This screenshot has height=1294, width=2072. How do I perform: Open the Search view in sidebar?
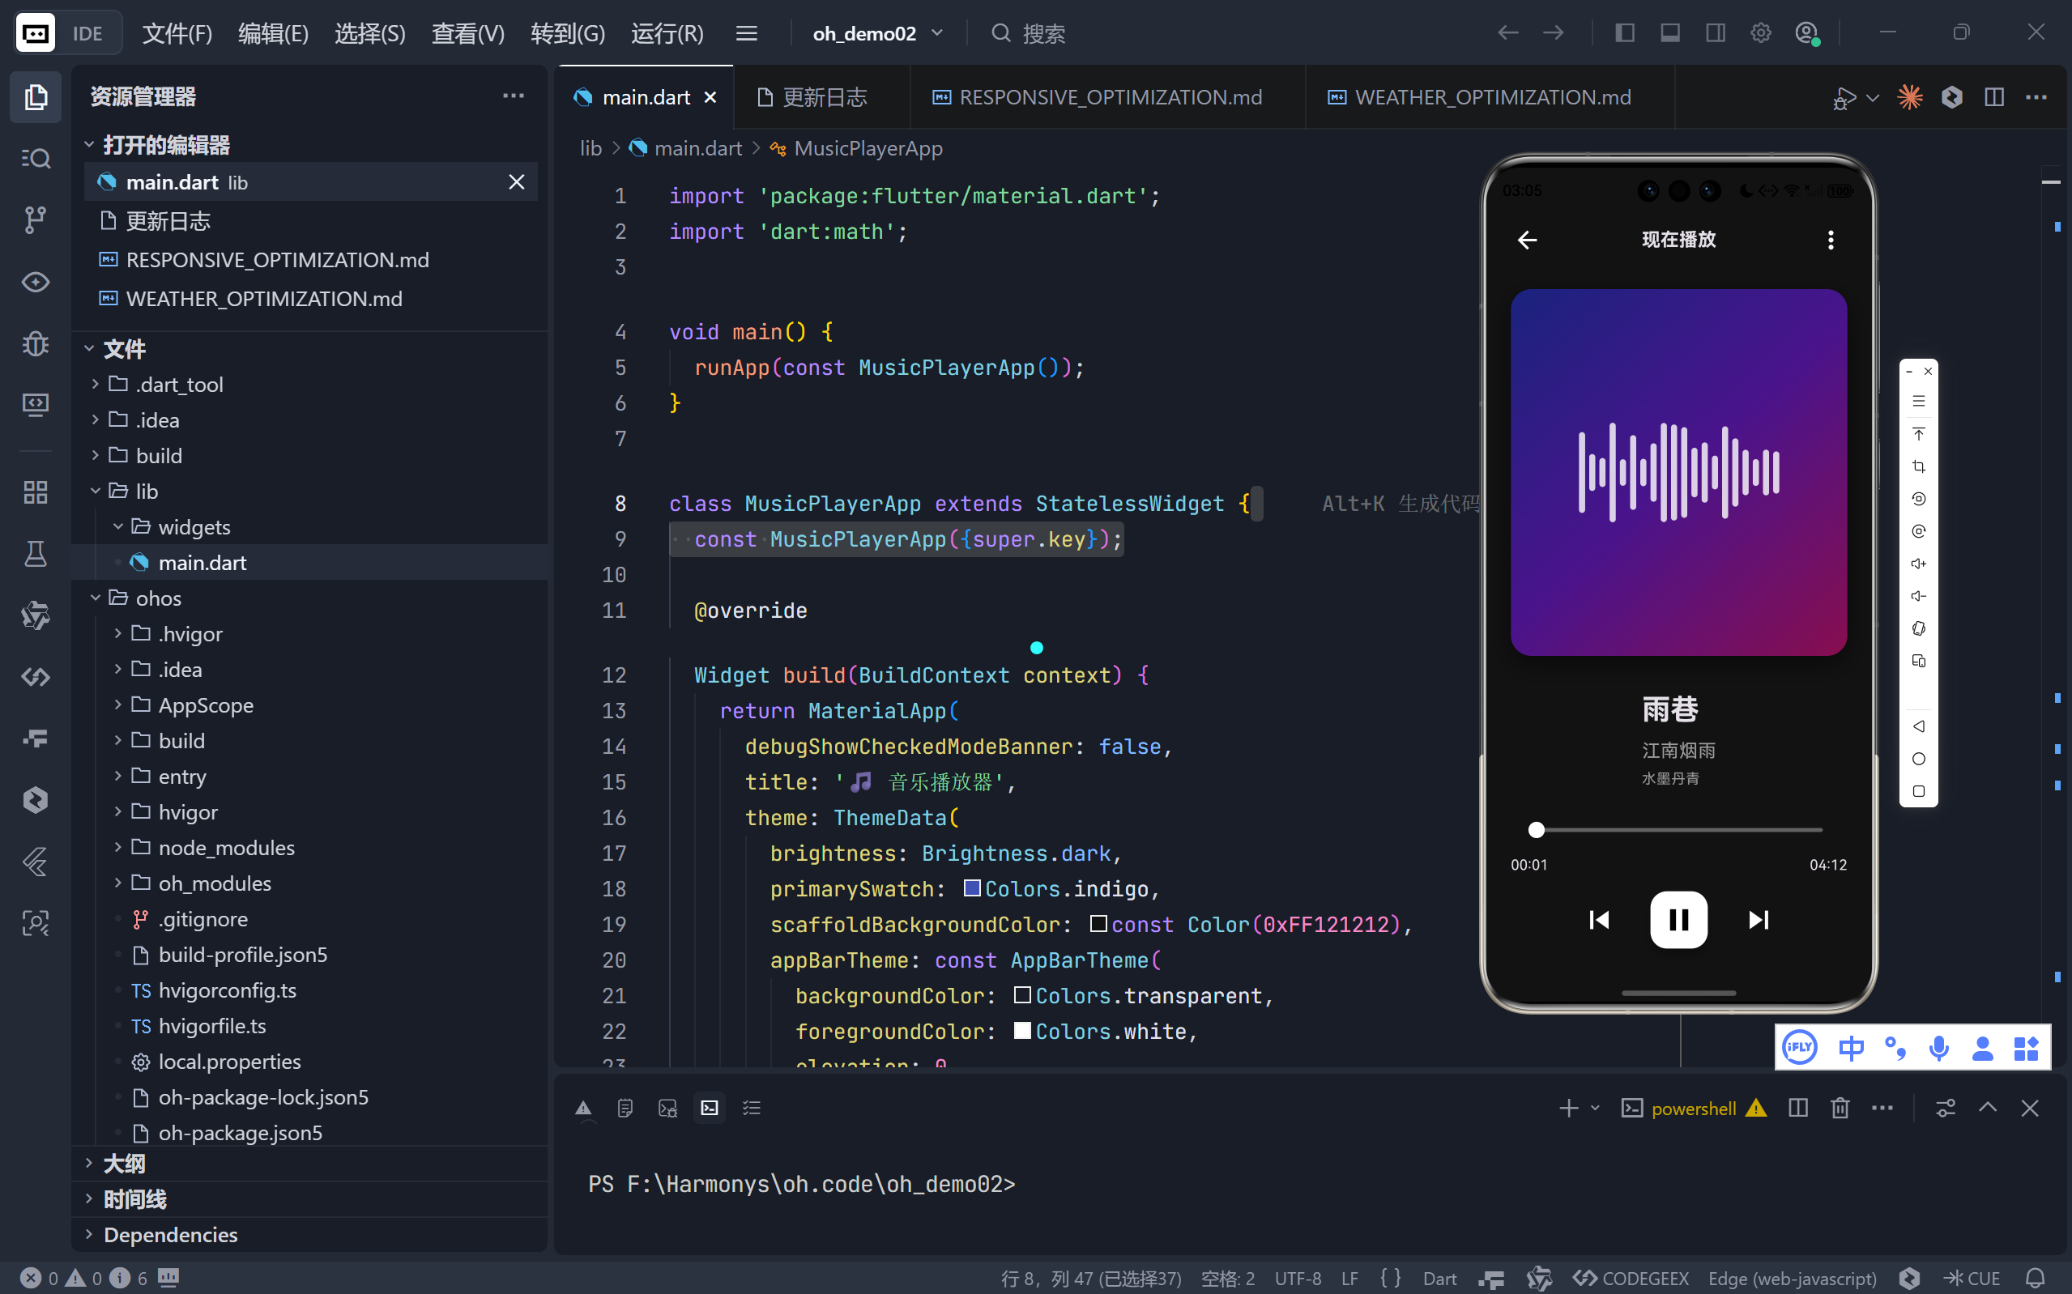(x=35, y=159)
